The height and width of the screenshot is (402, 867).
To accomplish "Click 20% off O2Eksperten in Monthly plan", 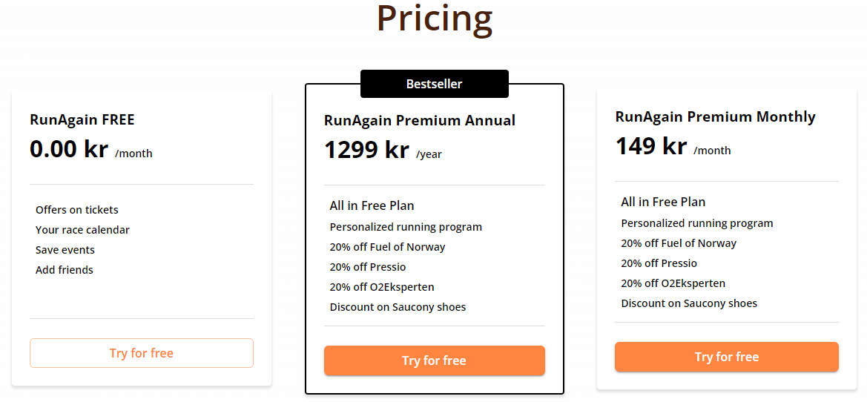I will tap(673, 283).
